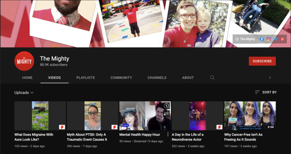Open the PLAYLISTS tab

[x=86, y=78]
